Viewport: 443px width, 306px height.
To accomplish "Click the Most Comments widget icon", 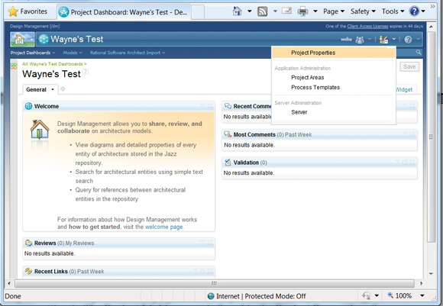I will tap(228, 134).
